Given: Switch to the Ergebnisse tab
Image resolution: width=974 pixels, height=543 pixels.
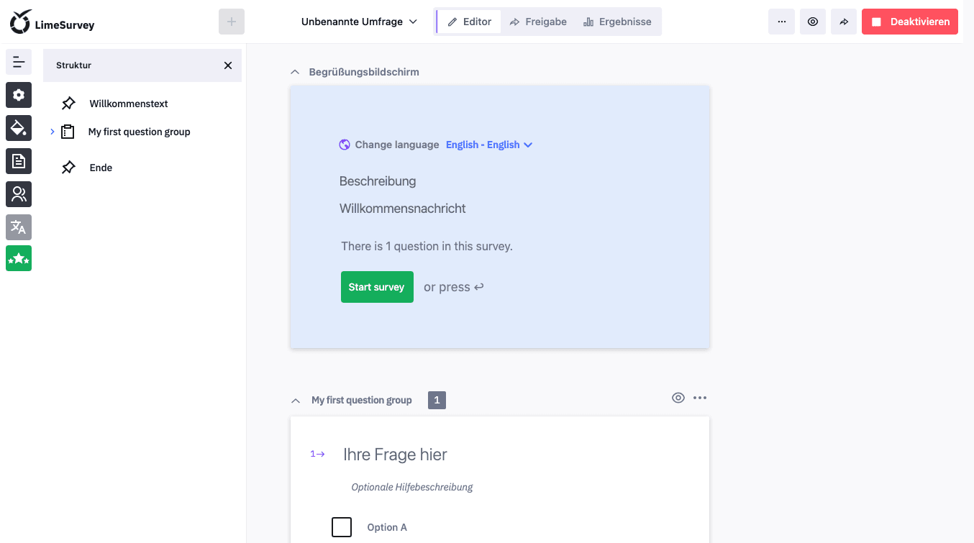Looking at the screenshot, I should click(617, 22).
